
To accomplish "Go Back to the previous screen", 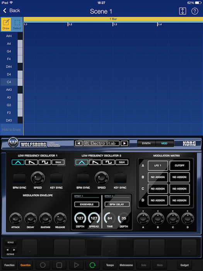I will (x=11, y=10).
